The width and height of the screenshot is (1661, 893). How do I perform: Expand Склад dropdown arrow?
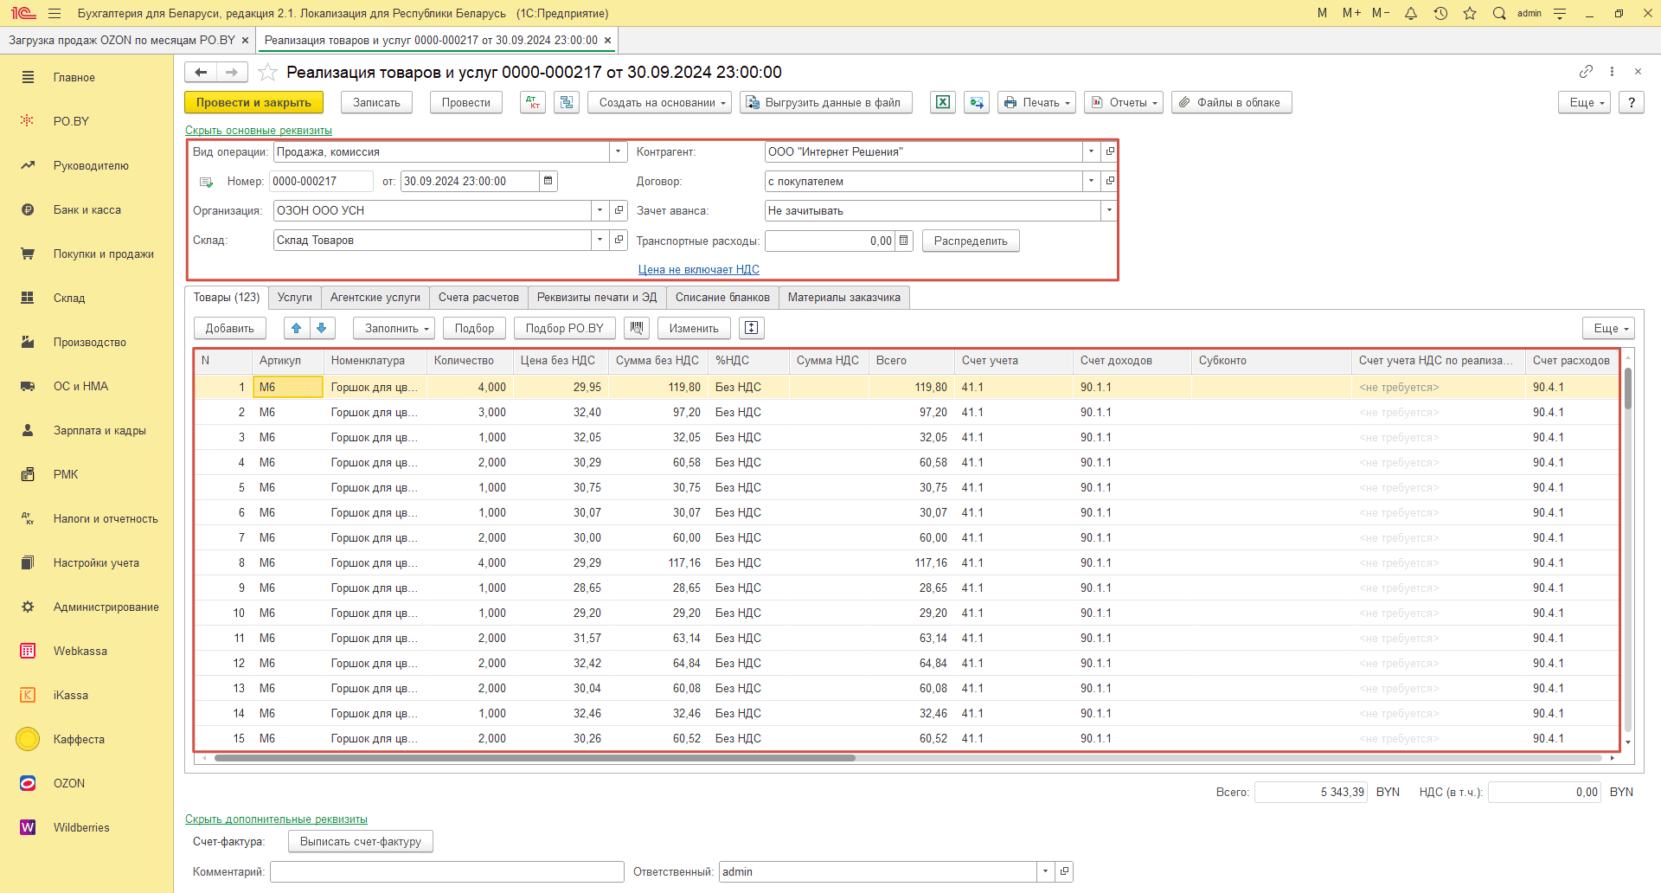click(x=600, y=240)
